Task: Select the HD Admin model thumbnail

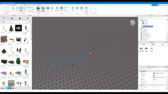Action: point(18,28)
